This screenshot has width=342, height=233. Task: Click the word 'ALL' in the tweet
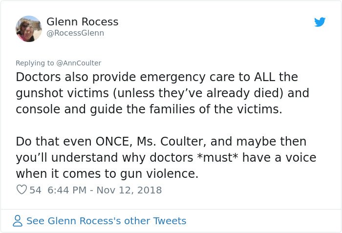[266, 77]
